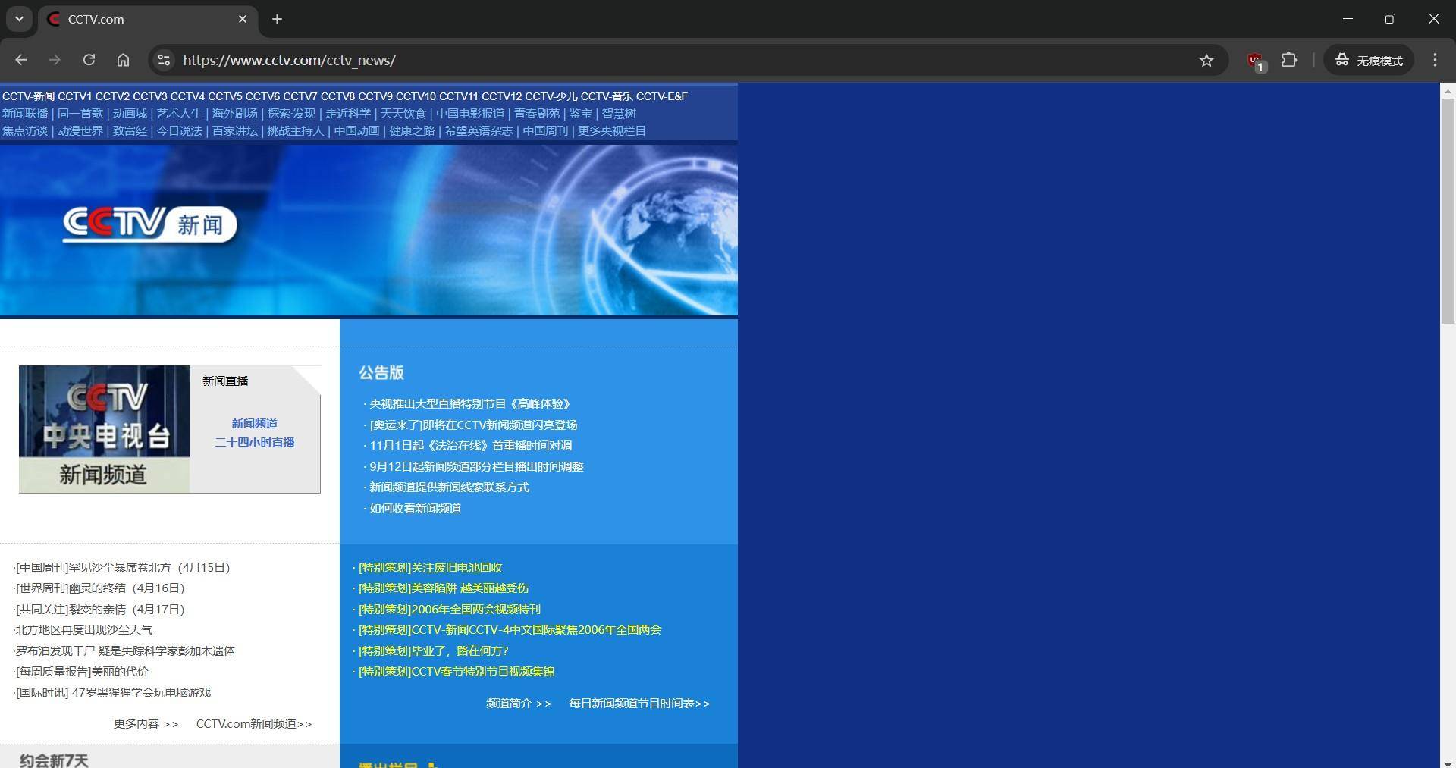The width and height of the screenshot is (1456, 768).
Task: Open the CCTV10 channel link
Action: pos(416,96)
